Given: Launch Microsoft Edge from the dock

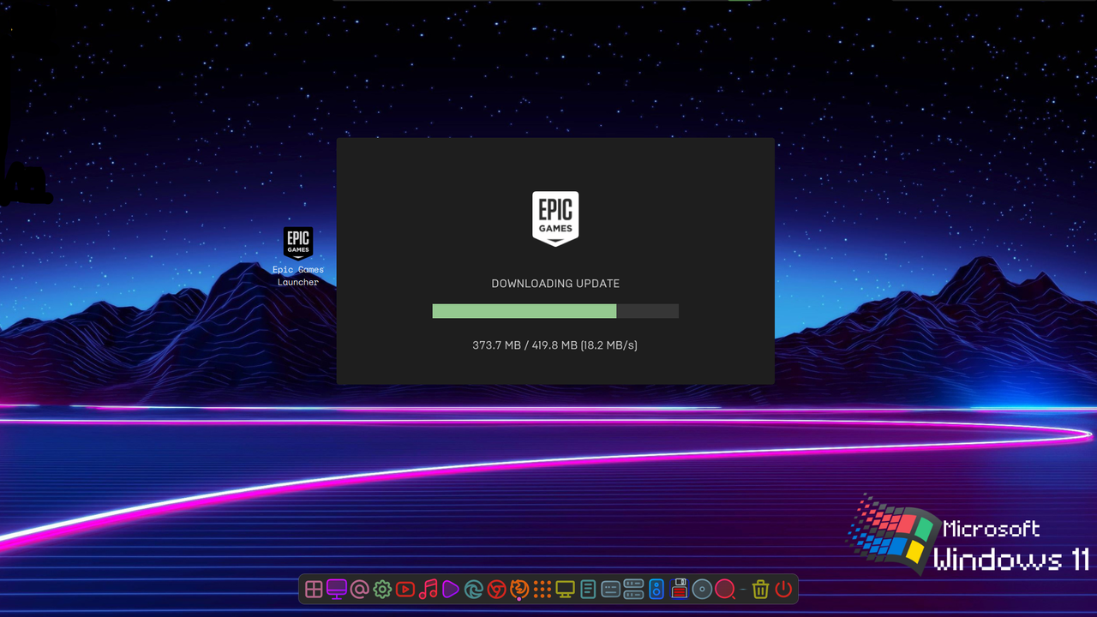Looking at the screenshot, I should tap(474, 590).
